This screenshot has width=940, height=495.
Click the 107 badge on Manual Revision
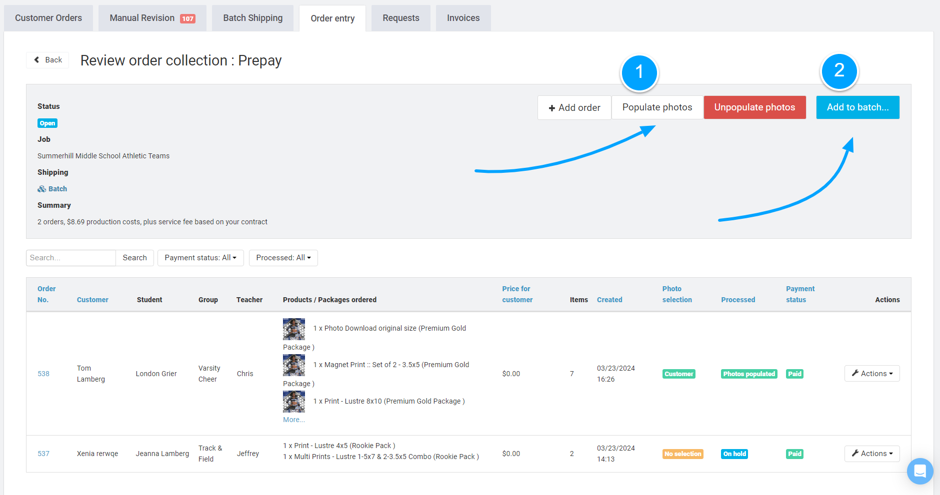187,18
